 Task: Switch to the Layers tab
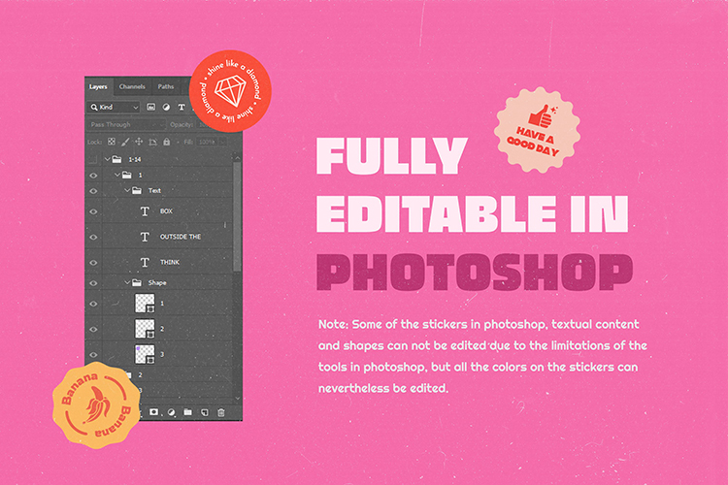98,86
